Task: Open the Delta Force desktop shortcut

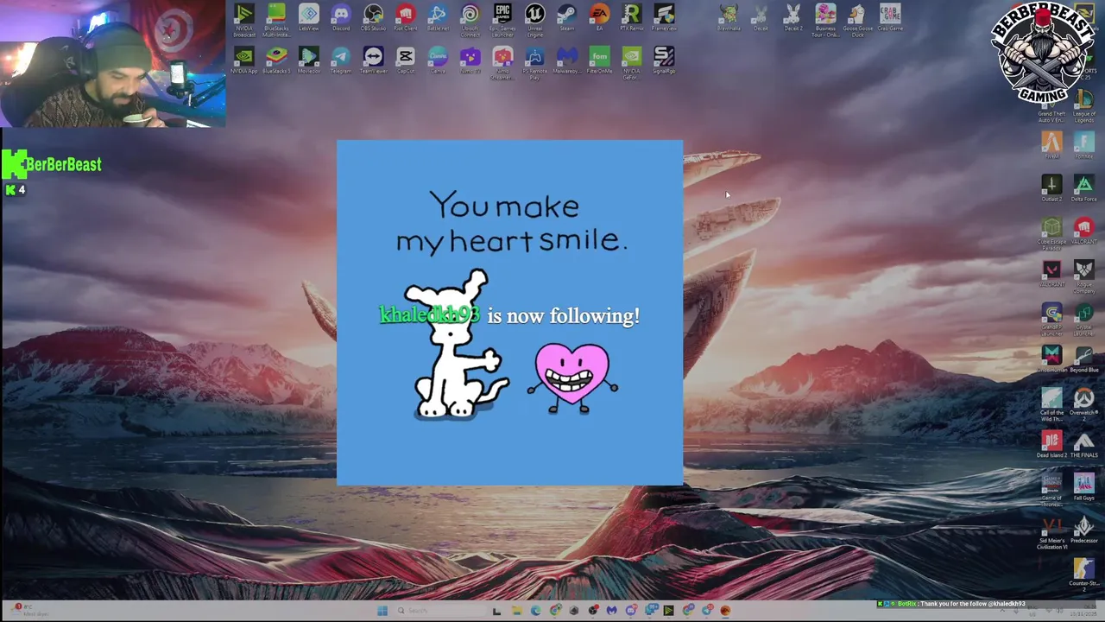Action: (x=1084, y=188)
